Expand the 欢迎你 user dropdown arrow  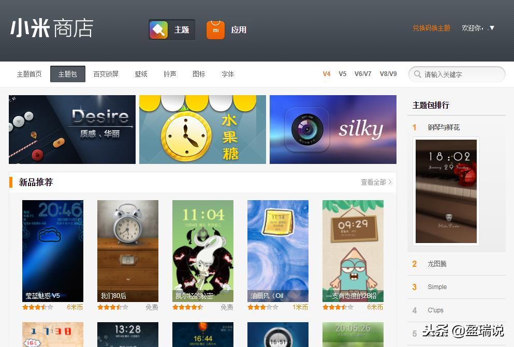click(492, 28)
